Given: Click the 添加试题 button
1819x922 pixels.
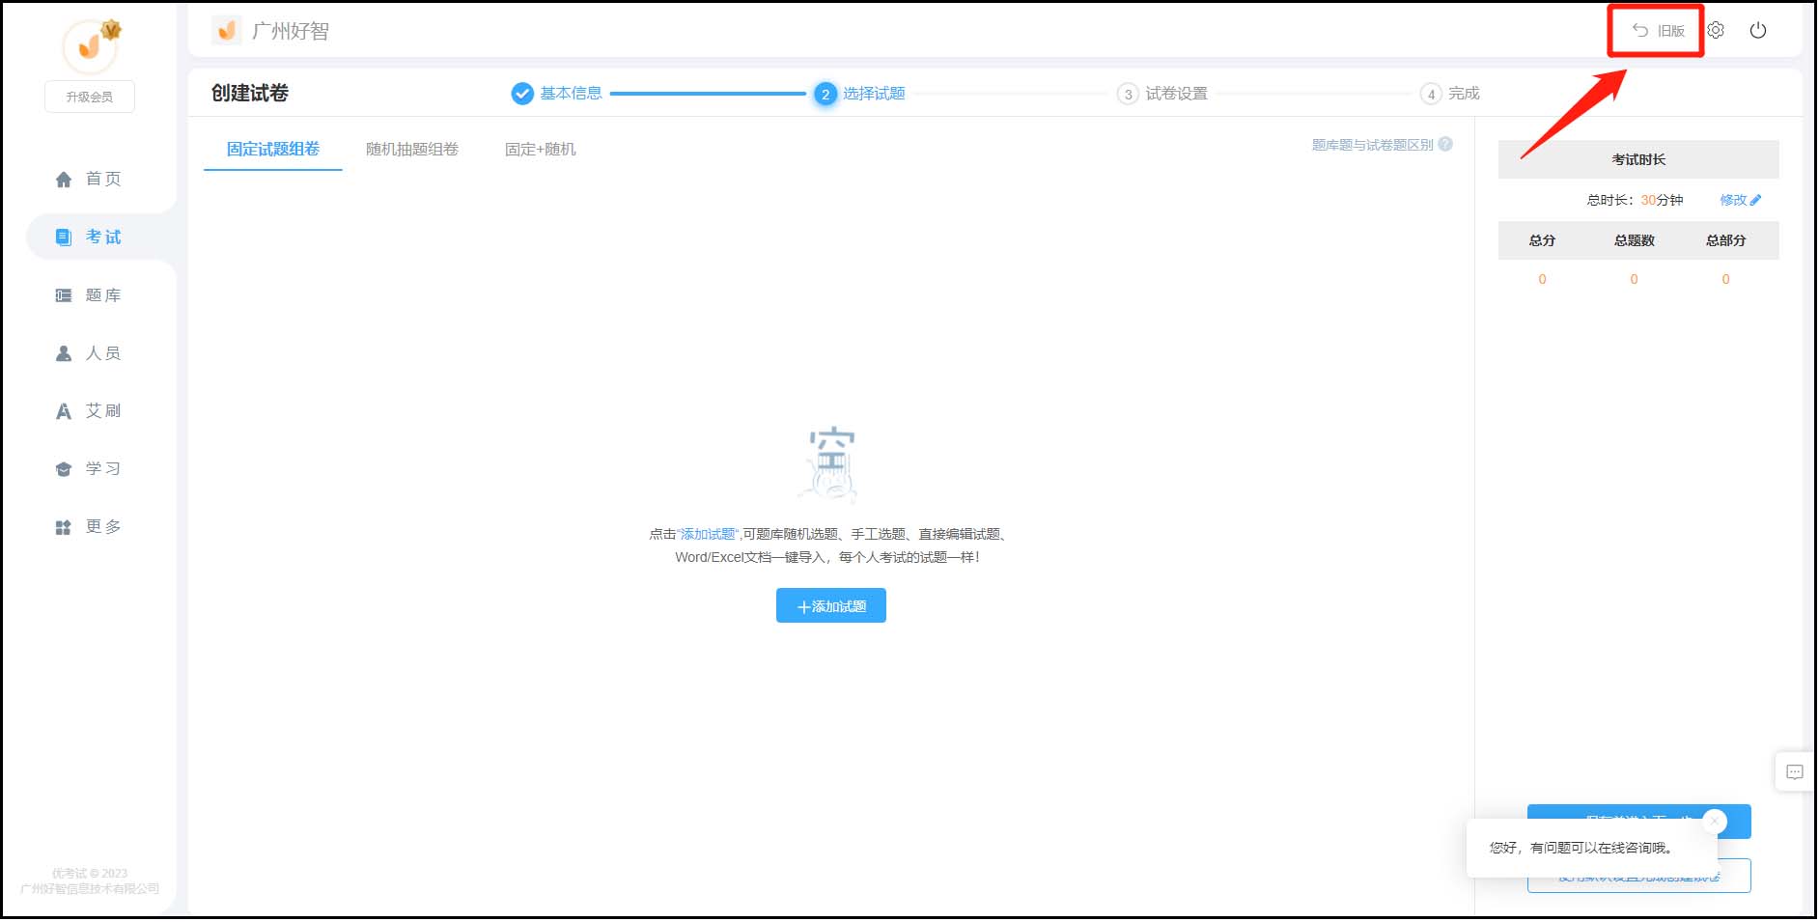Looking at the screenshot, I should 831,606.
